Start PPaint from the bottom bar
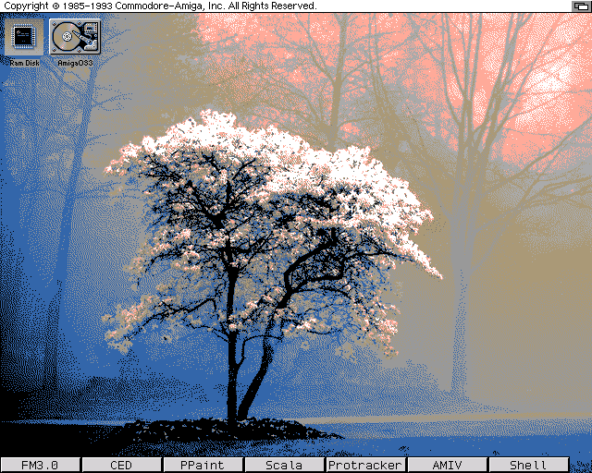This screenshot has height=473, width=592. [x=203, y=465]
